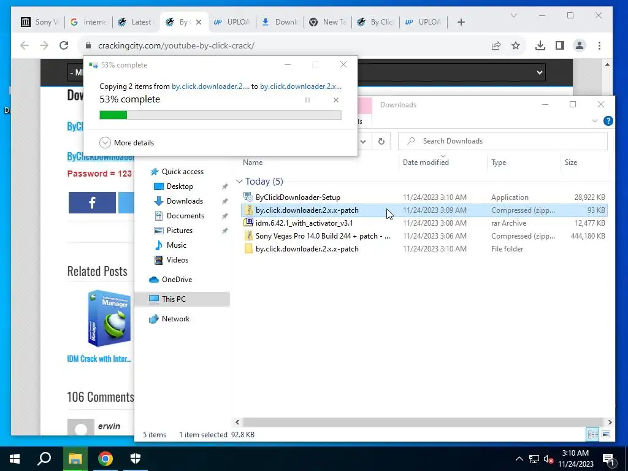Go forward in Chrome
The image size is (628, 471).
tap(44, 45)
